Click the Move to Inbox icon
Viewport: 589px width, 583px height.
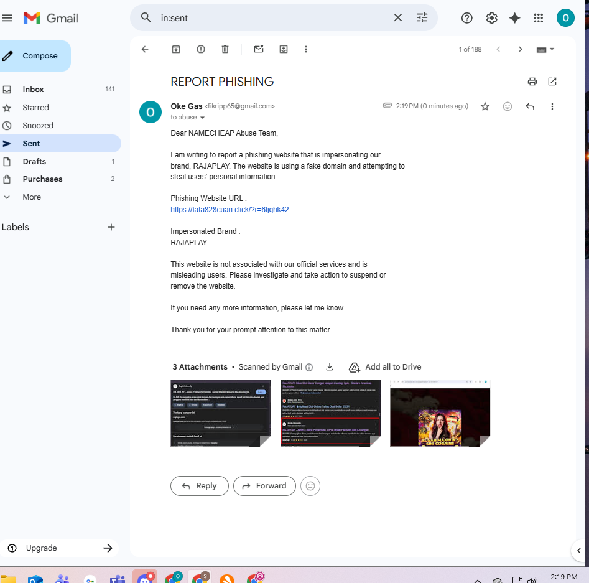tap(284, 49)
